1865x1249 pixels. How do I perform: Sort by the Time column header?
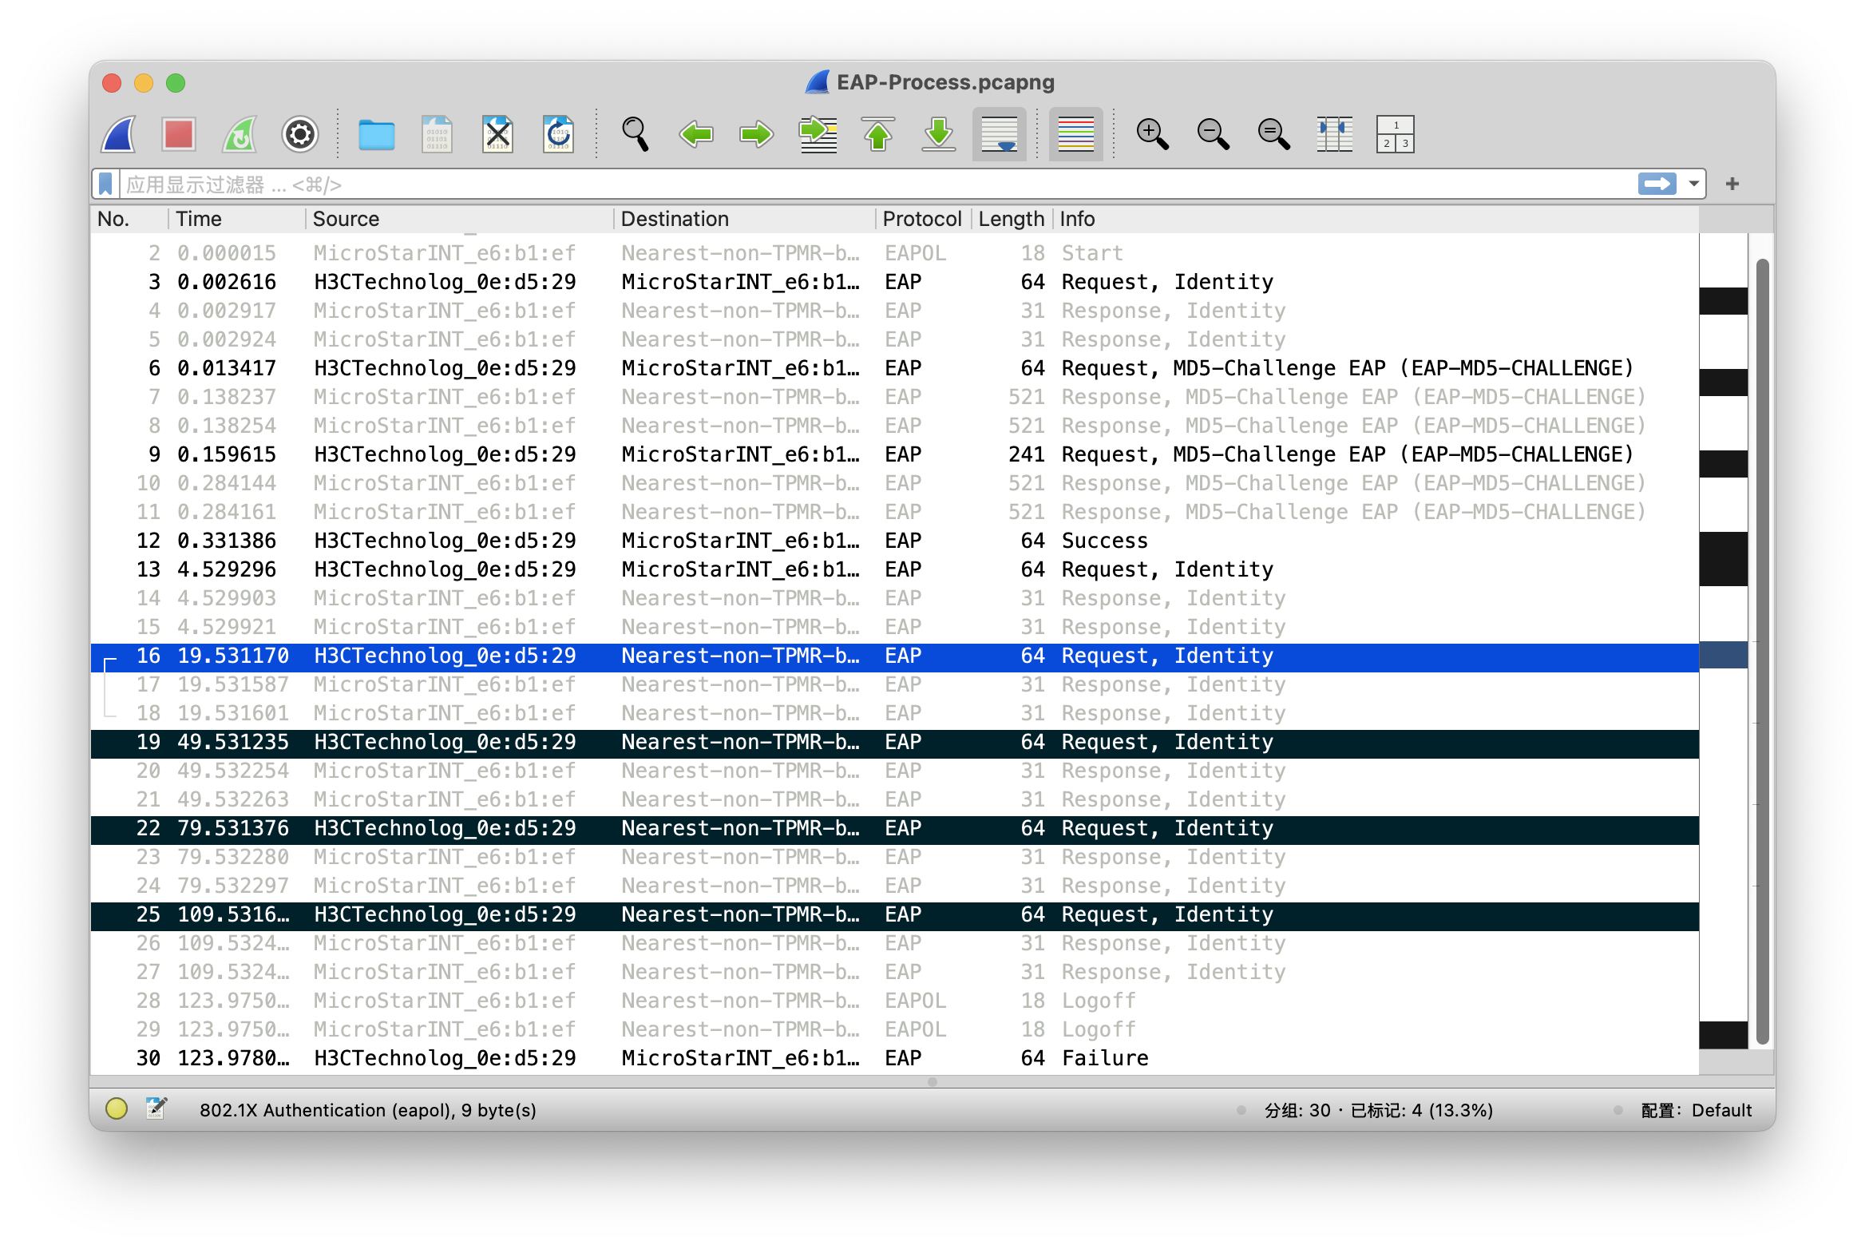click(199, 219)
